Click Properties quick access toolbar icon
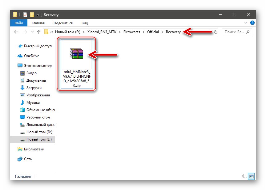Viewport: 266px width, 190px height. [x=25, y=15]
